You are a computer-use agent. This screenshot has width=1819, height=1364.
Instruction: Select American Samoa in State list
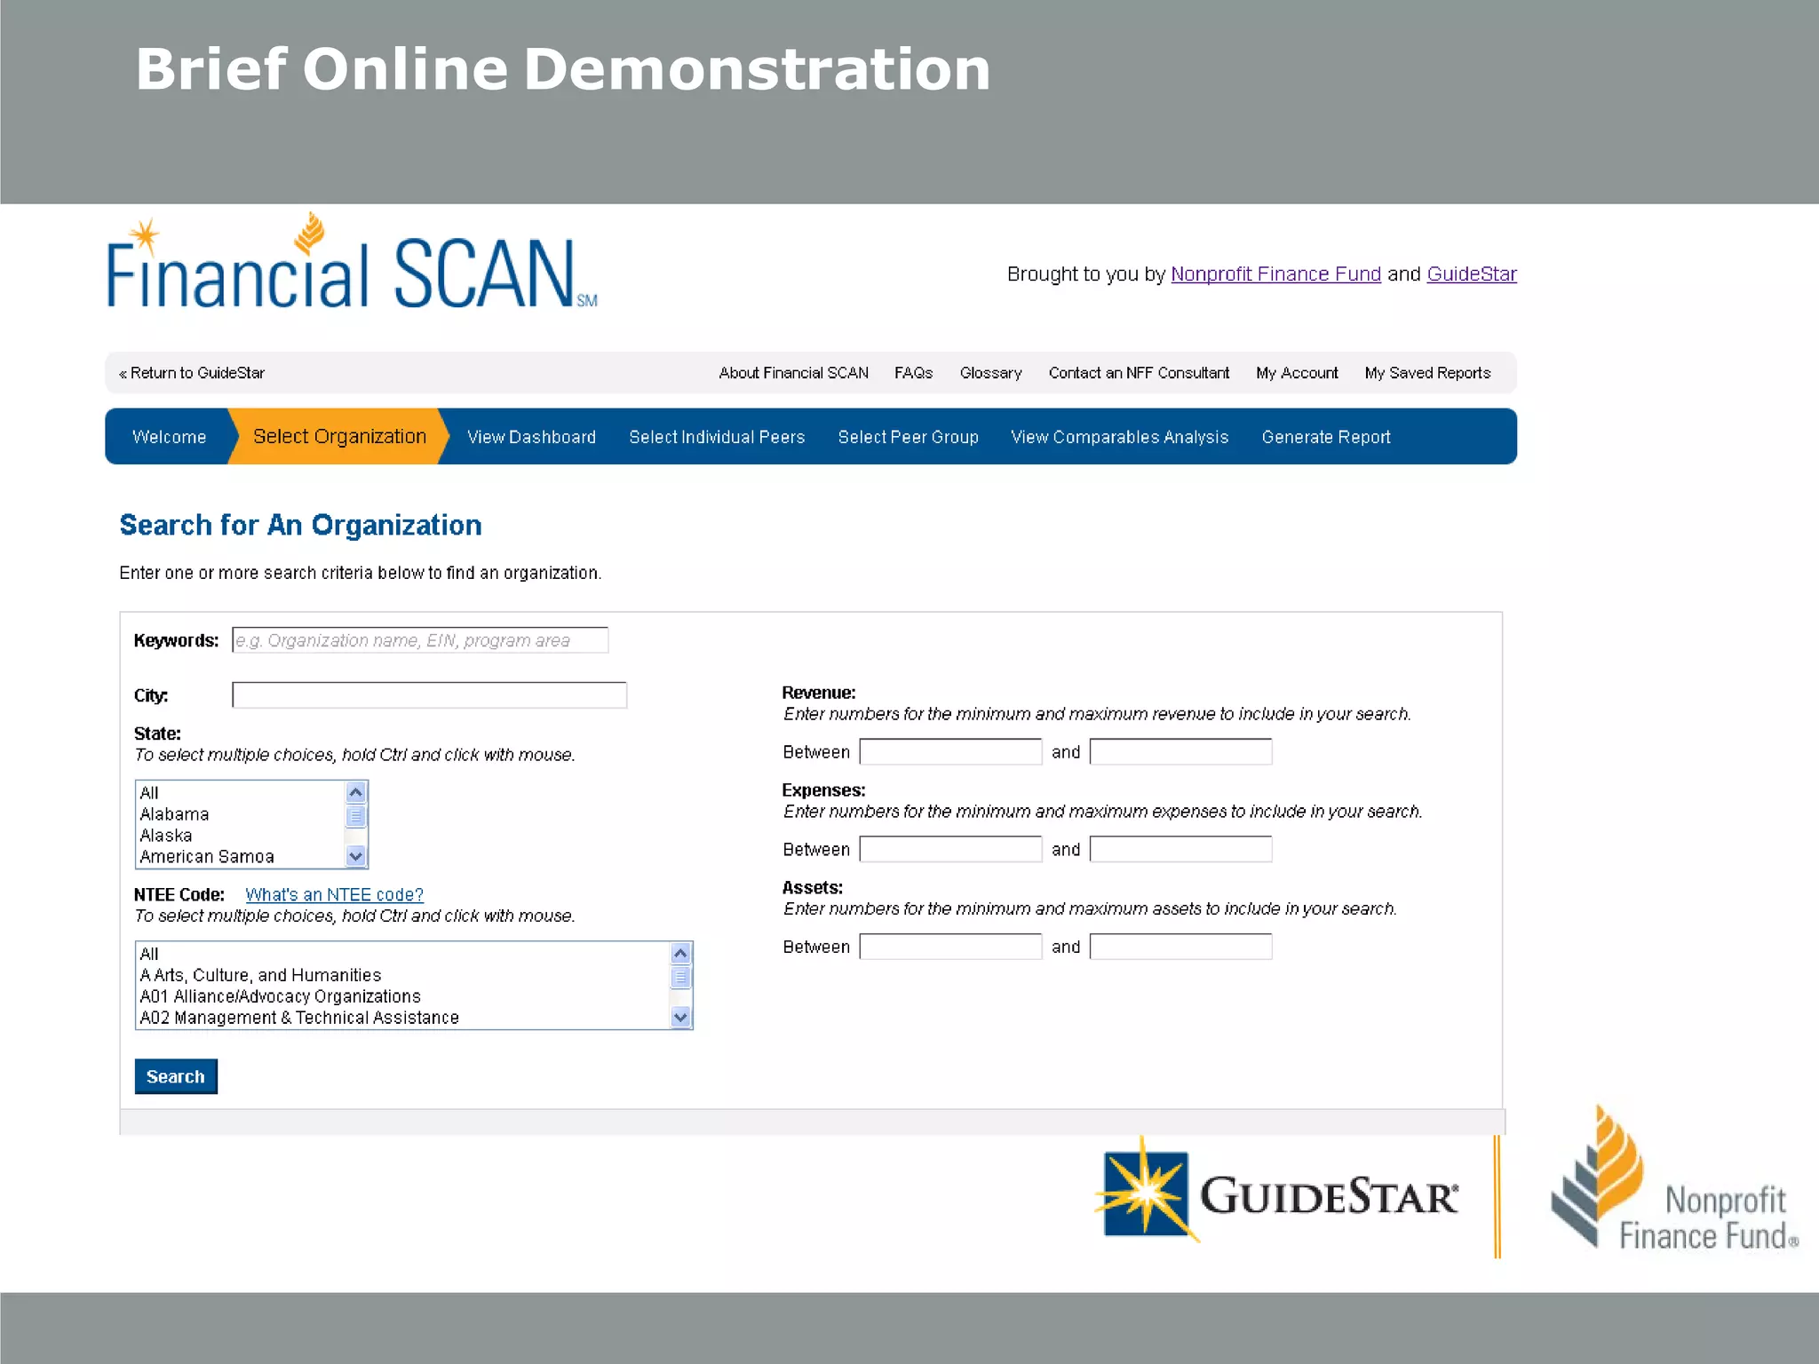tap(240, 857)
